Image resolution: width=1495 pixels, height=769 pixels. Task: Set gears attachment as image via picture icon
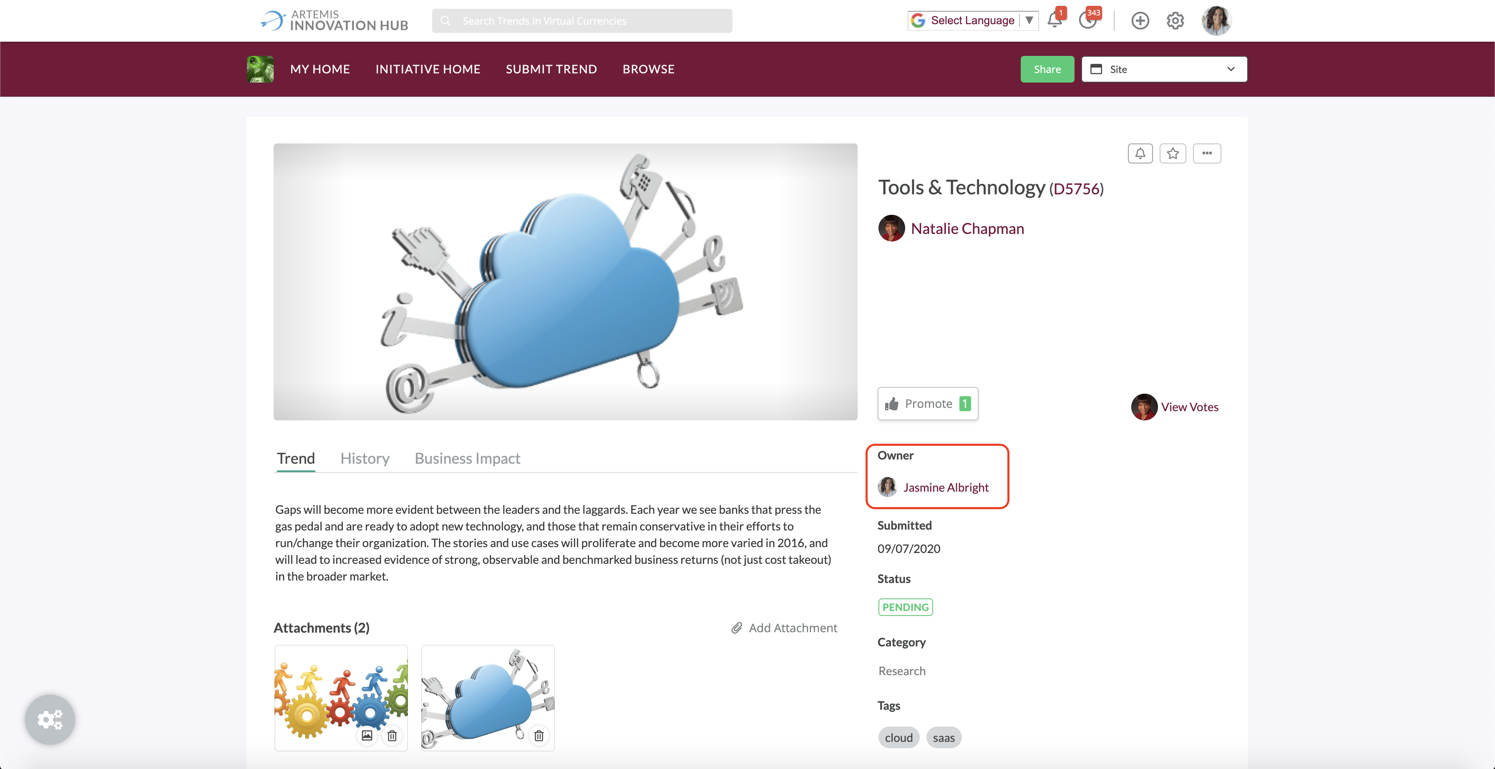(367, 735)
